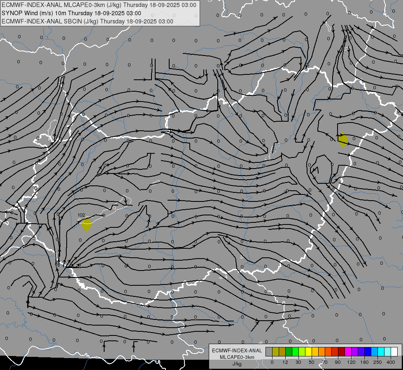
Task: Pick the bright green legend swatch
Action: [295, 351]
